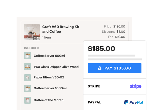Click the Craft V60 Brewing Kit product photo
This screenshot has height=110, width=163.
32,32
